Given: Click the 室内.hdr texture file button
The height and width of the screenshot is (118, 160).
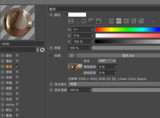Looking at the screenshot, I should click(x=118, y=56).
